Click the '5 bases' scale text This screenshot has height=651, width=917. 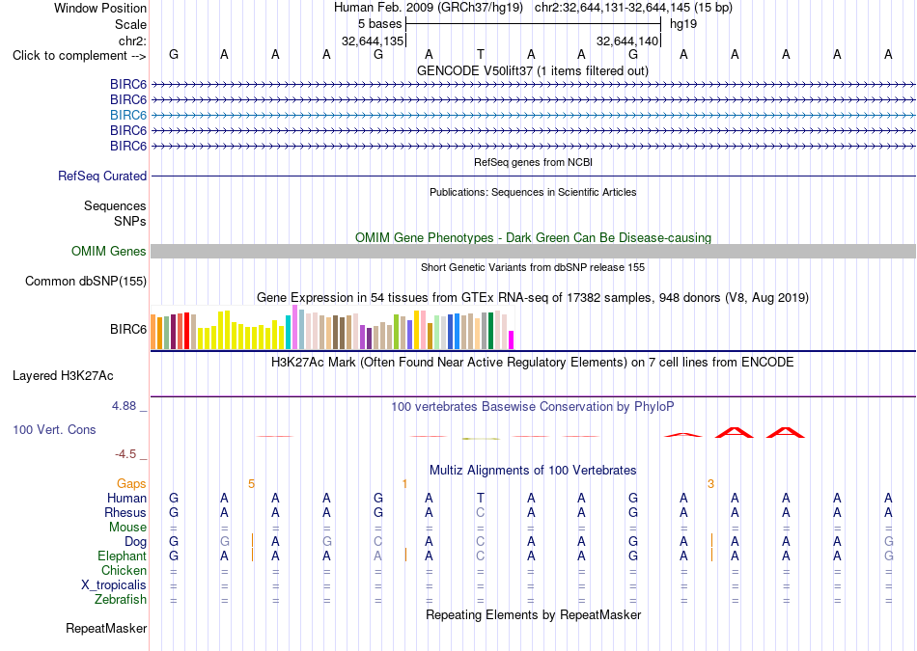(380, 24)
